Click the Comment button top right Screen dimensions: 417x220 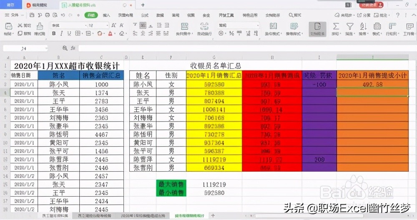click(x=381, y=15)
